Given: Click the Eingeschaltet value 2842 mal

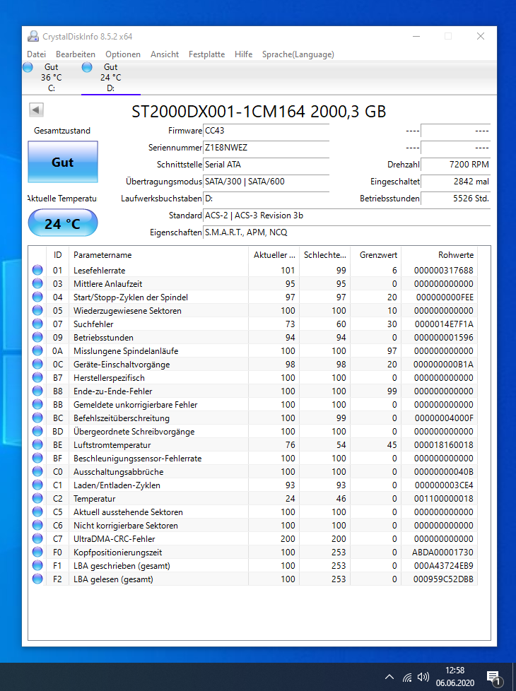Looking at the screenshot, I should [x=456, y=181].
